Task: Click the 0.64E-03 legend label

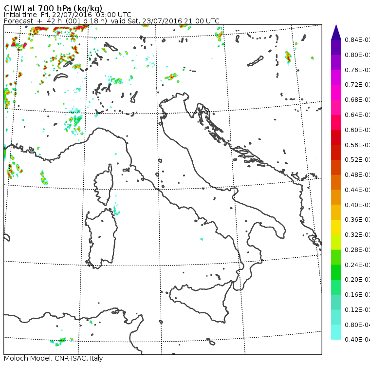Action: pos(357,115)
